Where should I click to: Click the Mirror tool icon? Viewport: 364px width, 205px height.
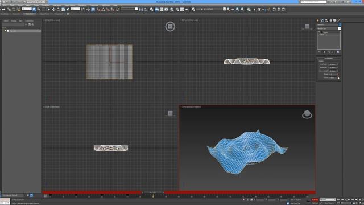click(x=141, y=9)
